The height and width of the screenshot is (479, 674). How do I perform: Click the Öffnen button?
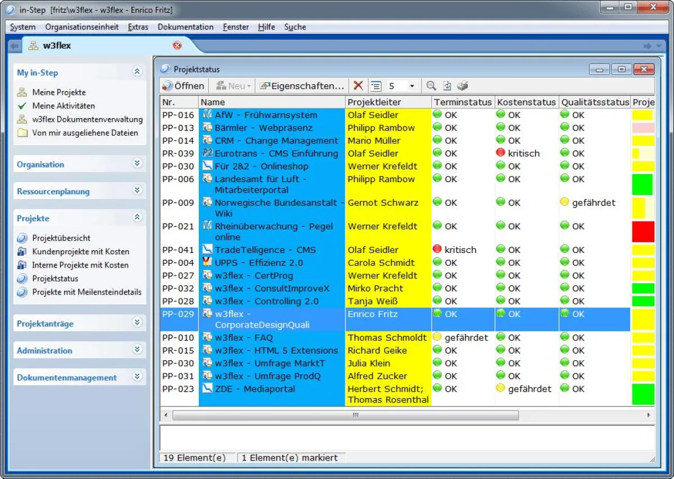point(184,86)
